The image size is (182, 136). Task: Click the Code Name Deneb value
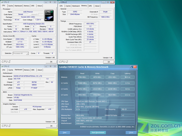21,15
